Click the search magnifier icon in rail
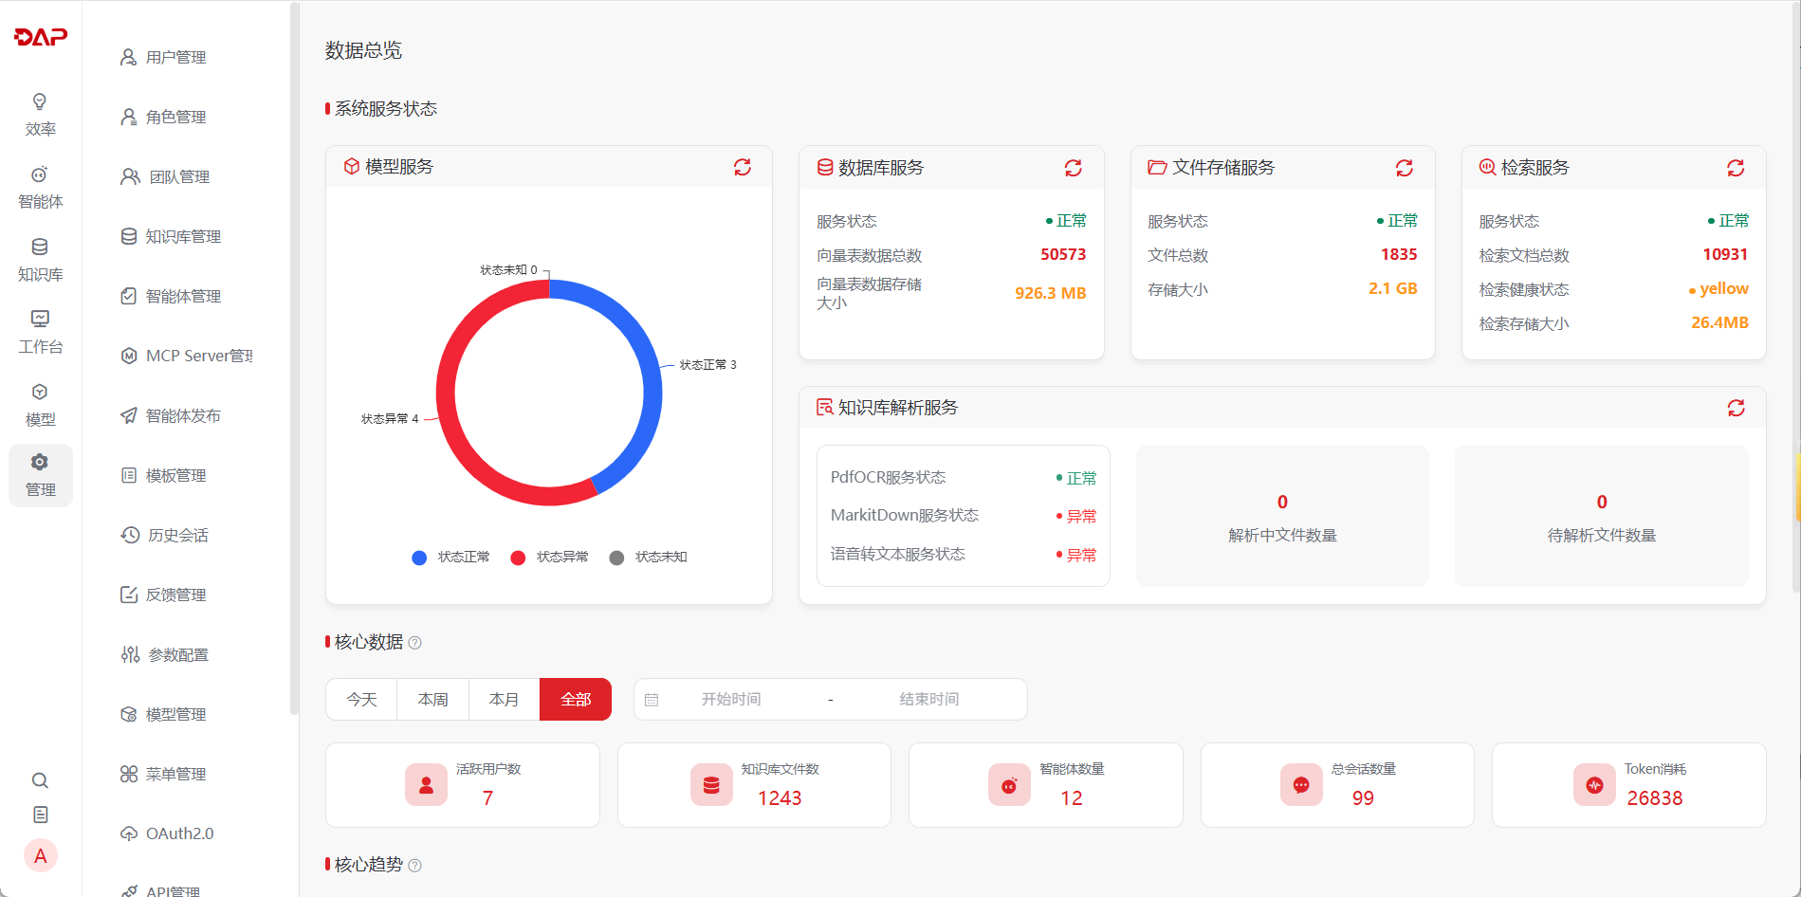Screen dimensions: 1801x897 click(40, 780)
